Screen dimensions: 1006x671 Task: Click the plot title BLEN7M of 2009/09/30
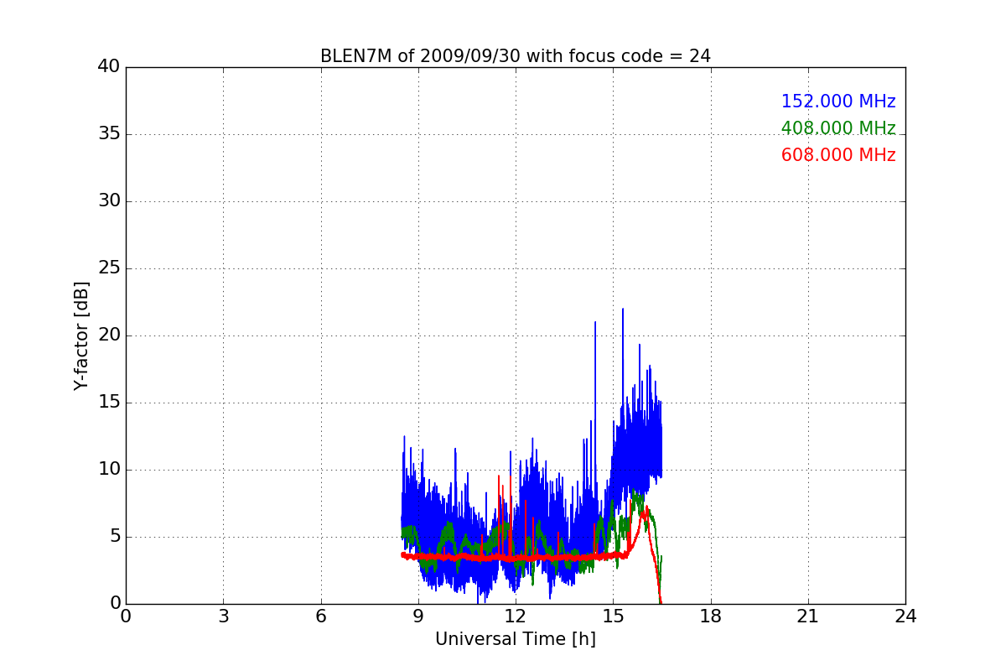pyautogui.click(x=515, y=56)
